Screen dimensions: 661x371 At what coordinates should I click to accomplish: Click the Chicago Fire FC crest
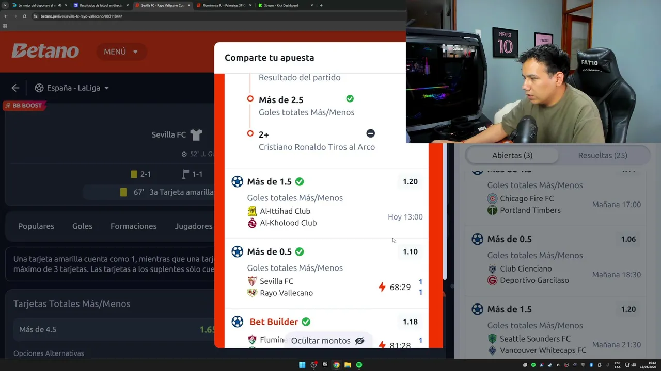(x=492, y=199)
